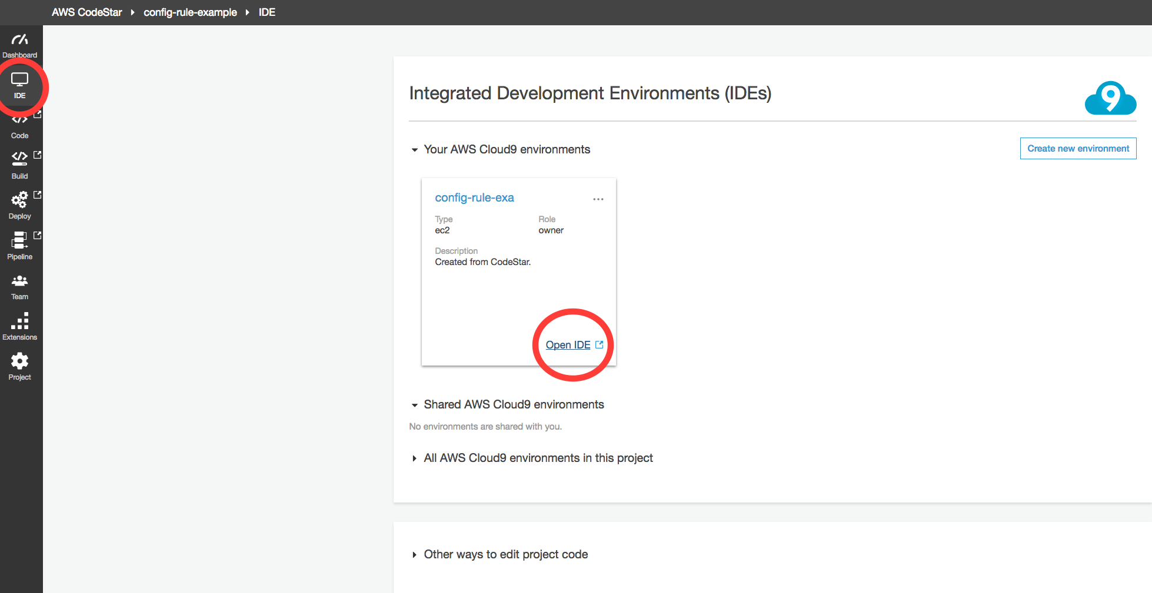Click the Open IDE link
The width and height of the screenshot is (1152, 593).
(568, 345)
